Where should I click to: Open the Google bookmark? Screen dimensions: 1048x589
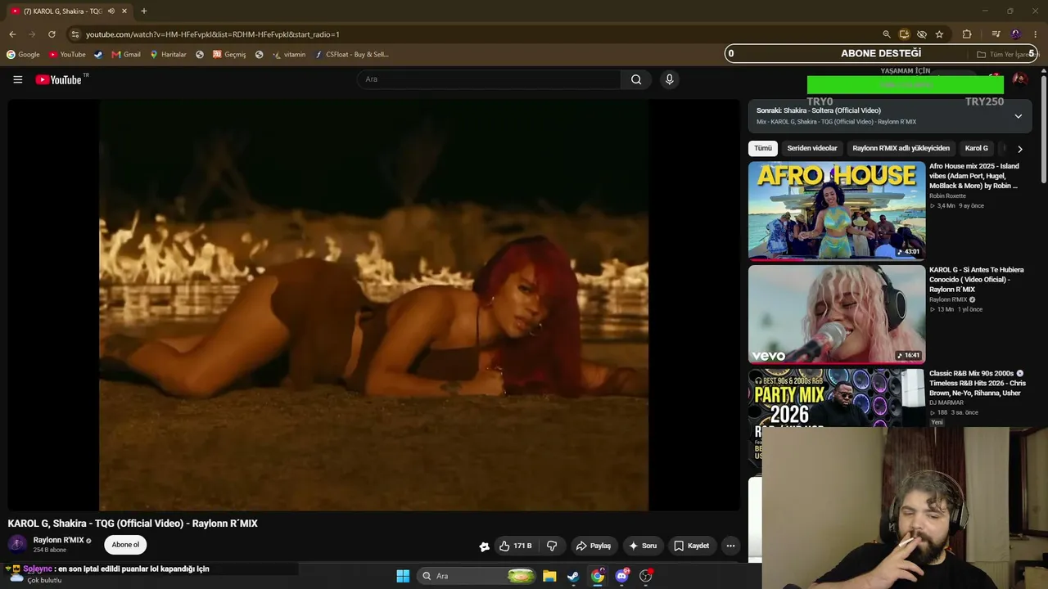(23, 55)
